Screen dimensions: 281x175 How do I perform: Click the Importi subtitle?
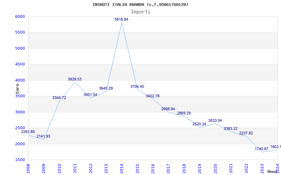pyautogui.click(x=140, y=12)
